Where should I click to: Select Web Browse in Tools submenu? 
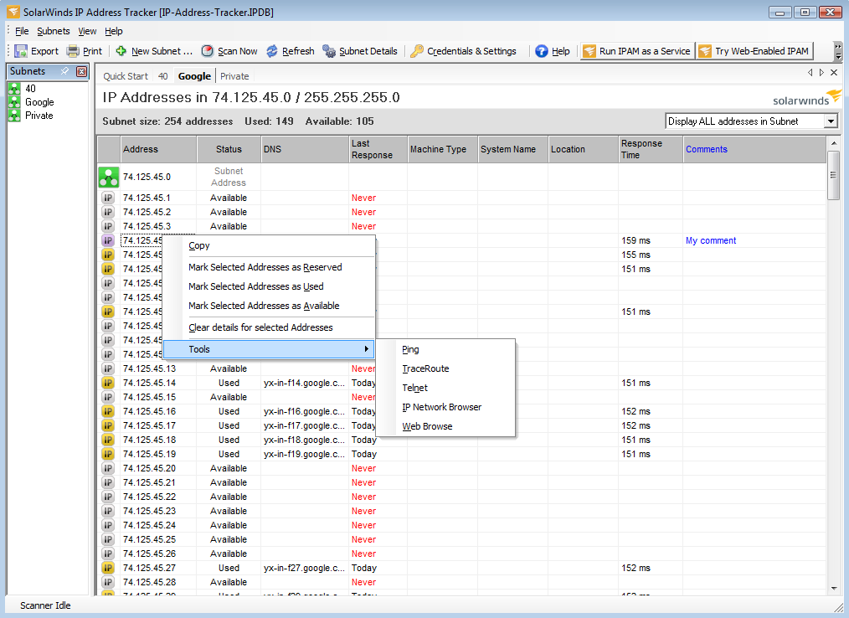(x=445, y=427)
